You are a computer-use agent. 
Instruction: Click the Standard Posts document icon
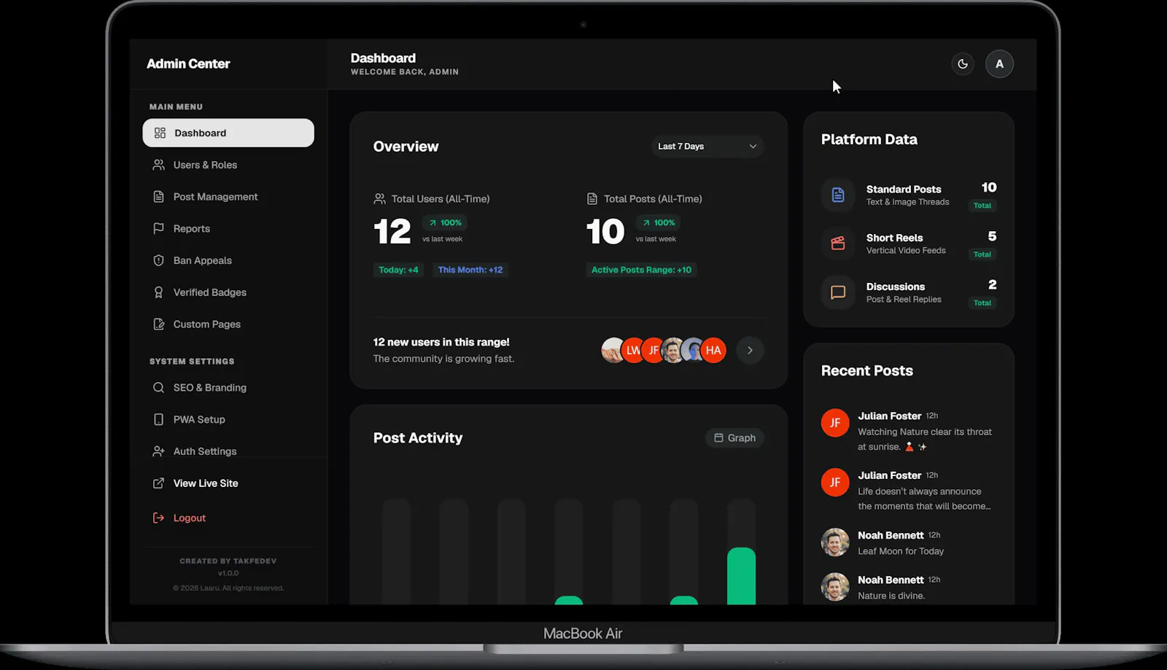pos(838,195)
